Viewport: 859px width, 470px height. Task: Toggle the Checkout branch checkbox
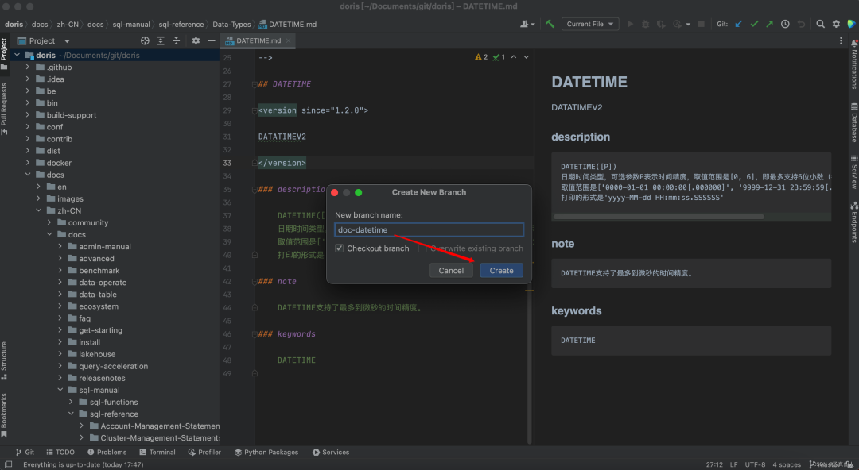point(340,248)
